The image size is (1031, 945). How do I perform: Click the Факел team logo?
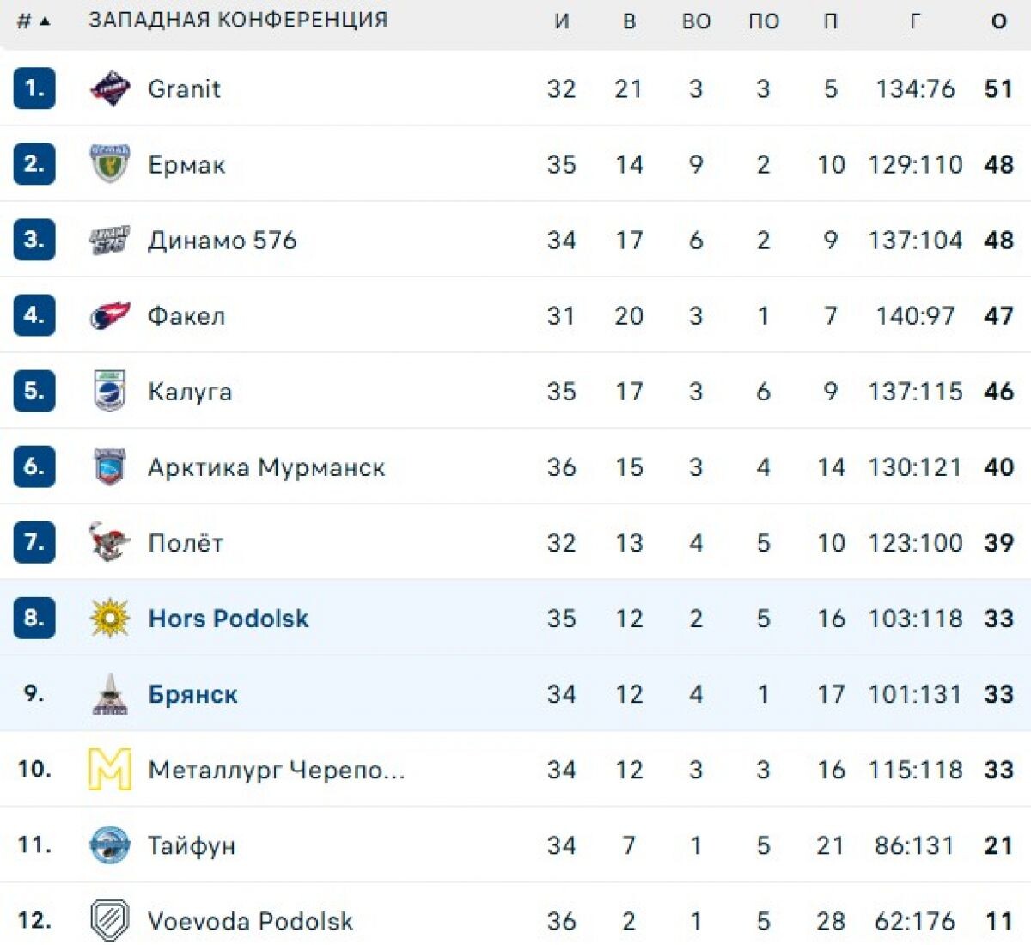point(110,316)
